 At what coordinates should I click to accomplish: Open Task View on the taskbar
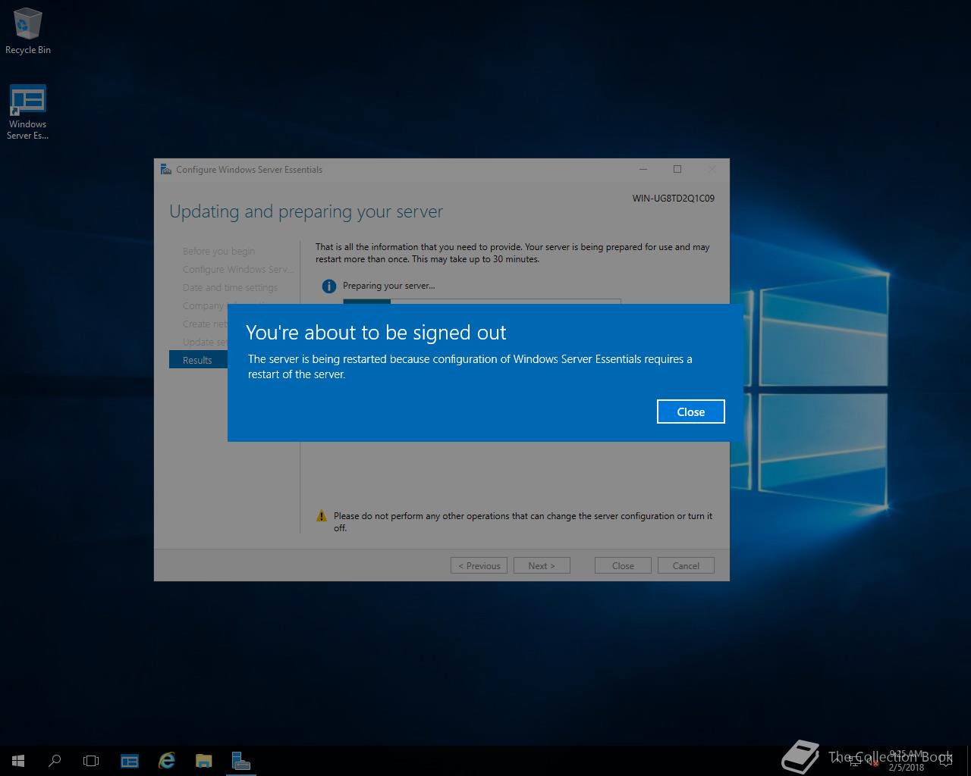pyautogui.click(x=91, y=760)
